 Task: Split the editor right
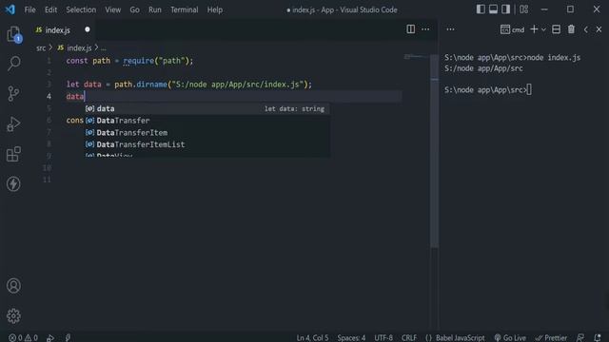tap(410, 29)
